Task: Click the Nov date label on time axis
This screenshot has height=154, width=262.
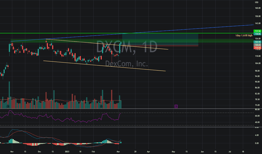Action: click(x=12, y=152)
